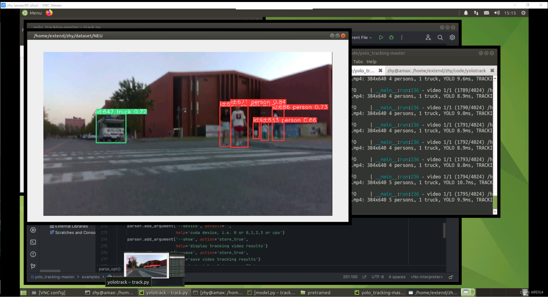The height and width of the screenshot is (297, 548).
Task: Open Search Everywhere with the magnifier icon
Action: tap(440, 37)
